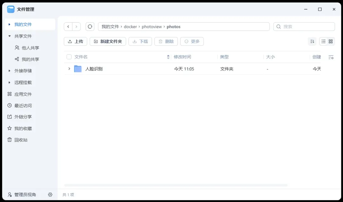Switch to list view layout
The image size is (343, 202).
coord(323,41)
